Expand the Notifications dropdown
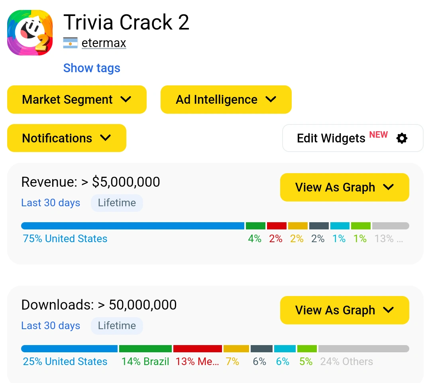The width and height of the screenshot is (430, 383). coord(67,138)
